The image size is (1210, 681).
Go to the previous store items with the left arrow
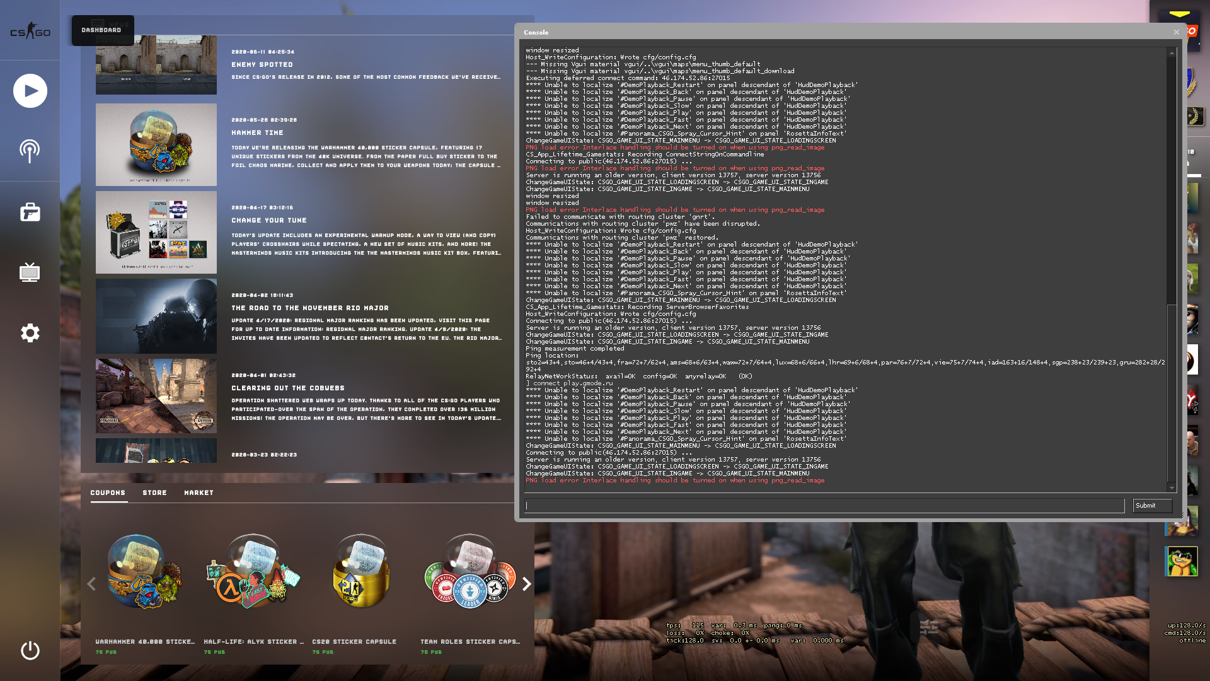coord(91,584)
